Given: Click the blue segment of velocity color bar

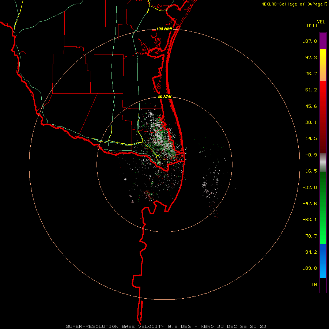Looking at the screenshot, I should (323, 261).
